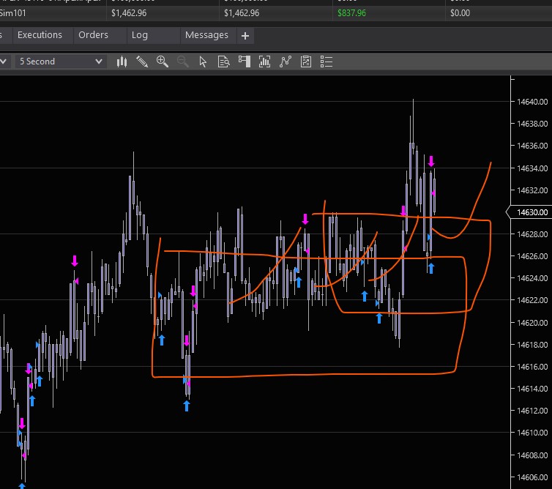The width and height of the screenshot is (552, 489).
Task: Open the bar style candlestick icon
Action: coord(122,61)
